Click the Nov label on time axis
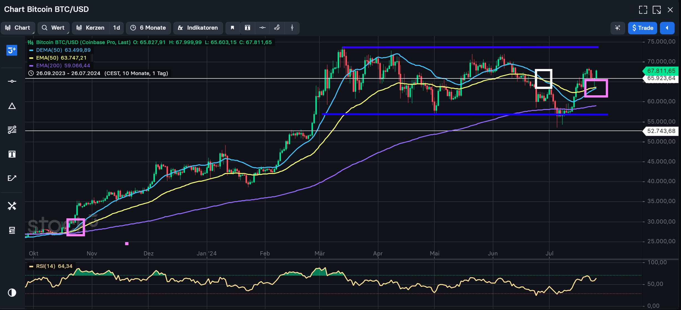 (x=92, y=253)
